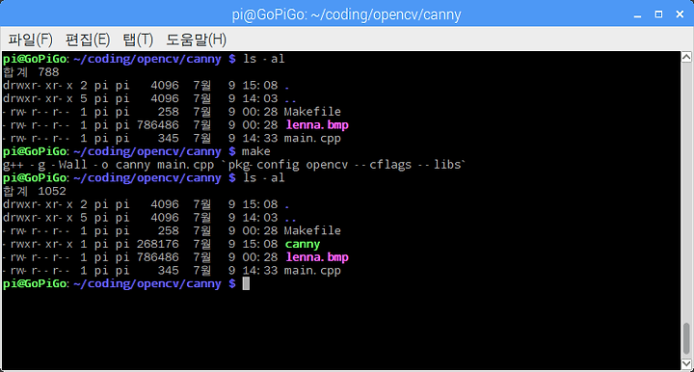Click the second lenna.bmp filename
Viewport: 694px width, 372px height.
tap(317, 257)
